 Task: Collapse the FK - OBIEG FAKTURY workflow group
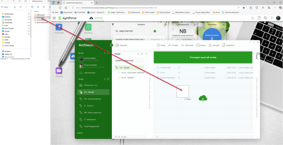(x=161, y=31)
